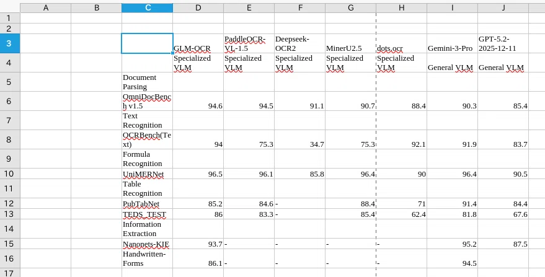This screenshot has width=545, height=277.
Task: Click Specialized VLM under GLM-OCR
Action: (x=198, y=63)
